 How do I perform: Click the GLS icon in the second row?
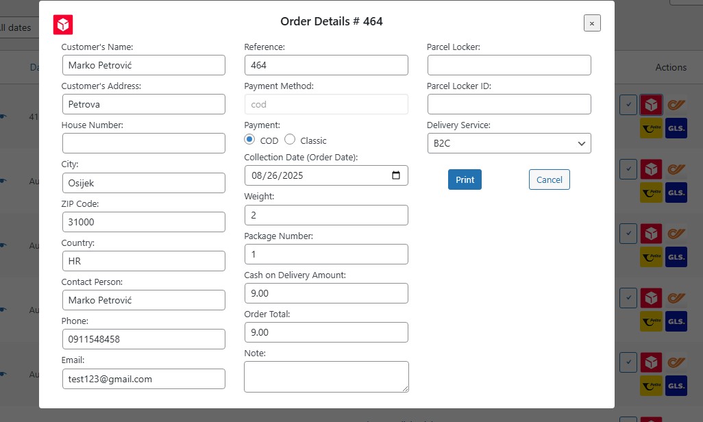click(676, 193)
